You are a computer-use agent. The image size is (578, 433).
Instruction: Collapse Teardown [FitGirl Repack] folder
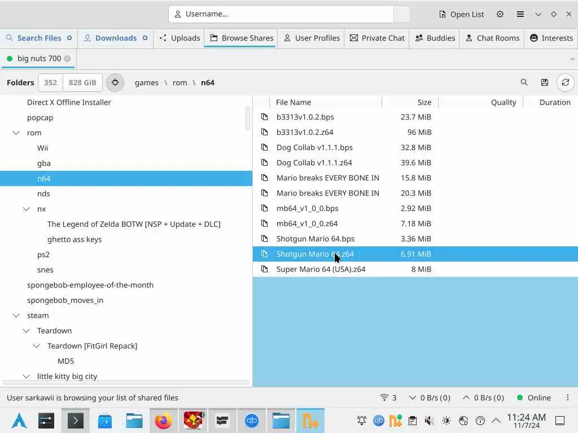click(37, 346)
